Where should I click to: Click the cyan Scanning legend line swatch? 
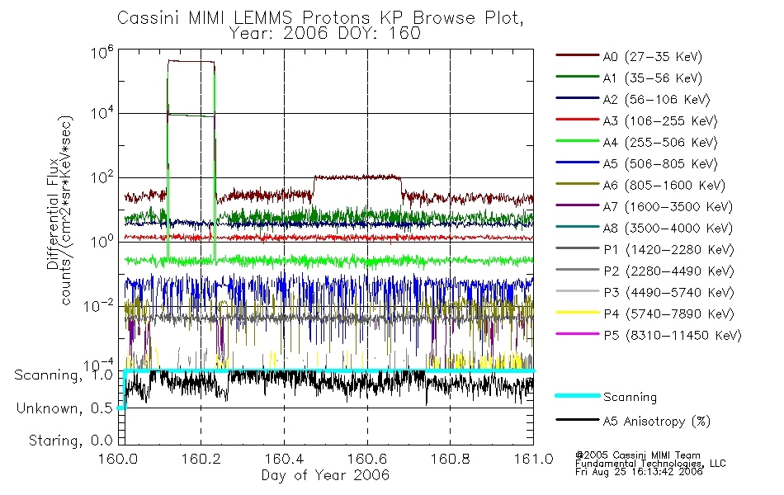578,395
